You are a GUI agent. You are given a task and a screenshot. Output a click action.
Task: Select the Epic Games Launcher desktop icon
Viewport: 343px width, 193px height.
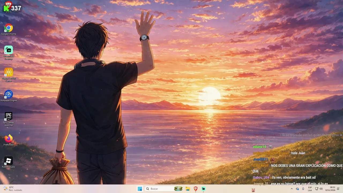[x=8, y=119]
